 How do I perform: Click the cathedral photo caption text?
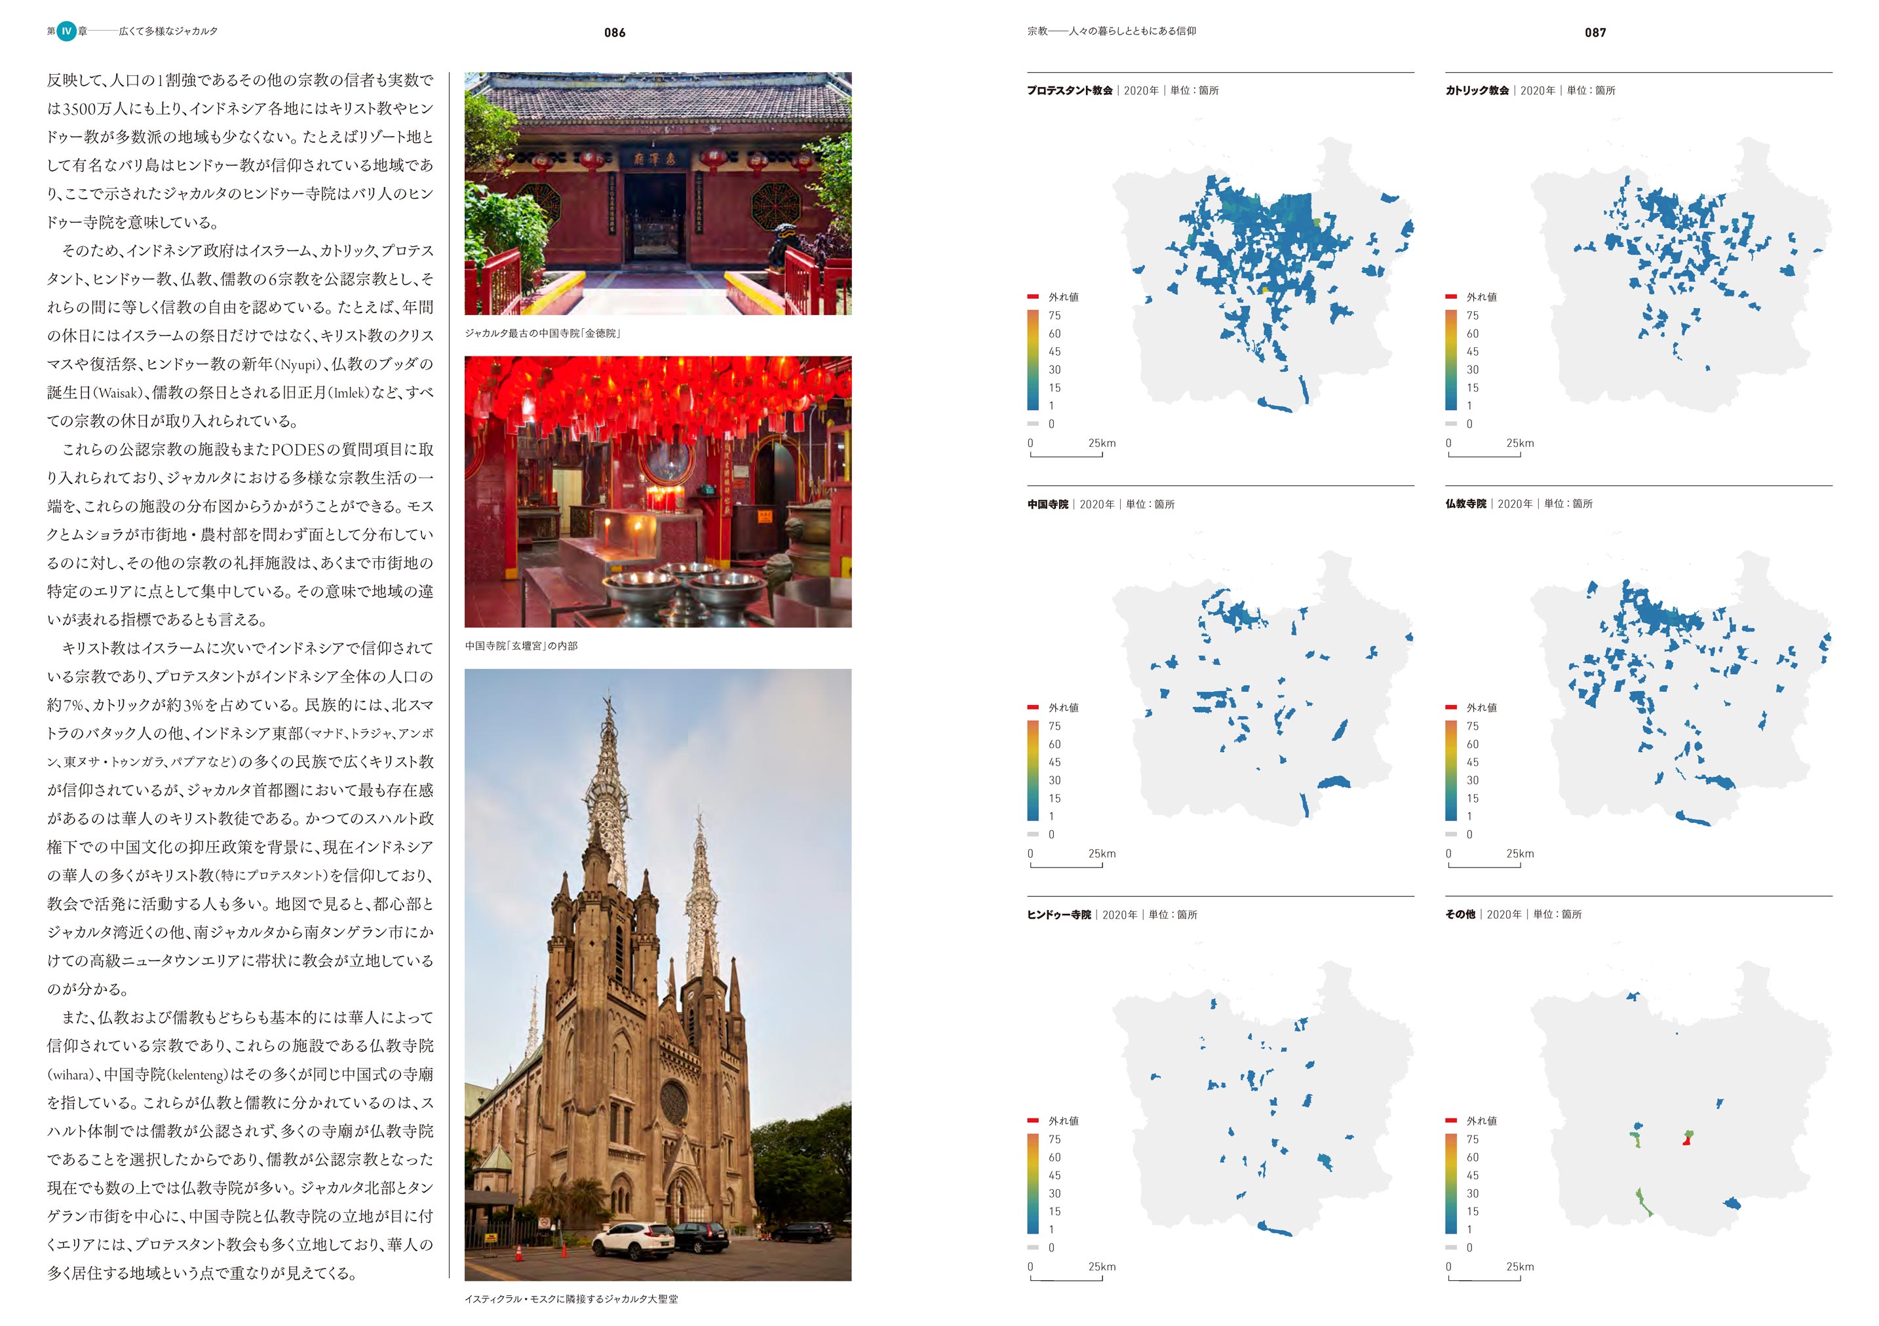click(x=570, y=1299)
